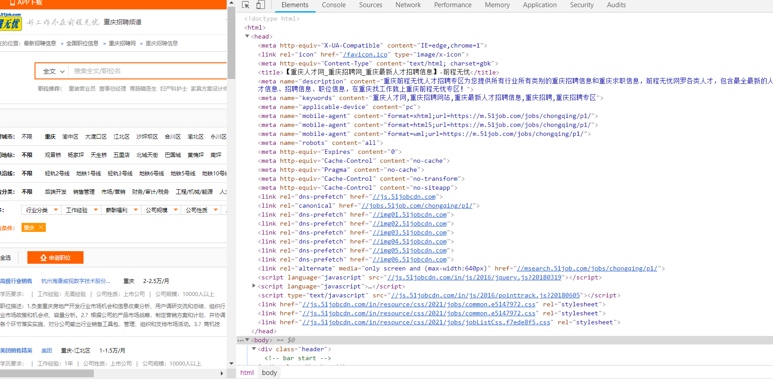The image size is (773, 379).
Task: Select 后端开发 job category filter
Action: coord(56,192)
